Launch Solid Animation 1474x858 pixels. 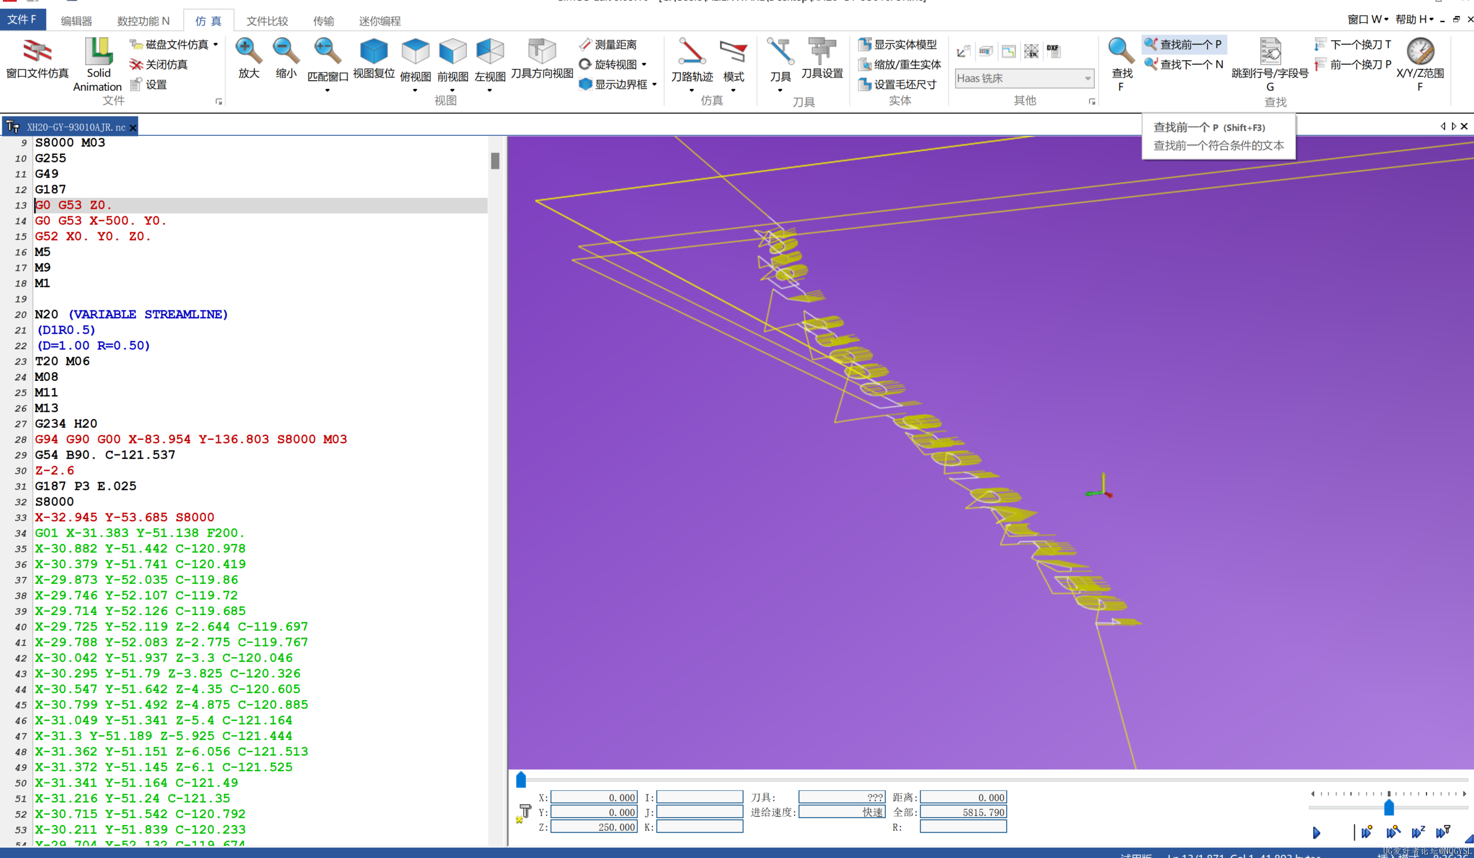[98, 64]
